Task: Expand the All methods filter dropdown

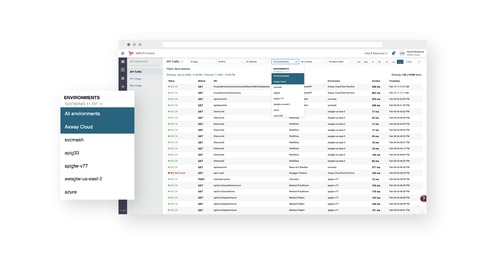Action: tap(257, 62)
